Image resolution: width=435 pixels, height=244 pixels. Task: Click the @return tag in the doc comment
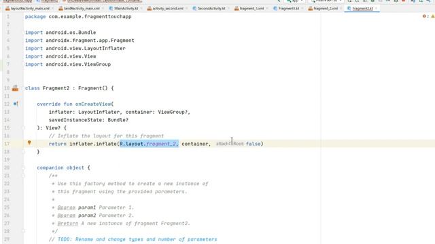point(68,224)
